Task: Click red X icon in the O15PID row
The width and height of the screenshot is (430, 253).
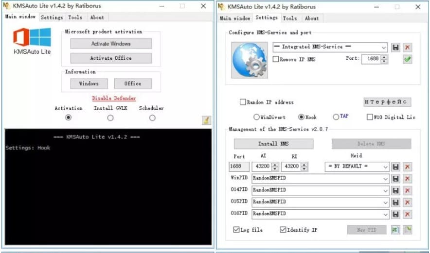Action: tap(407, 202)
